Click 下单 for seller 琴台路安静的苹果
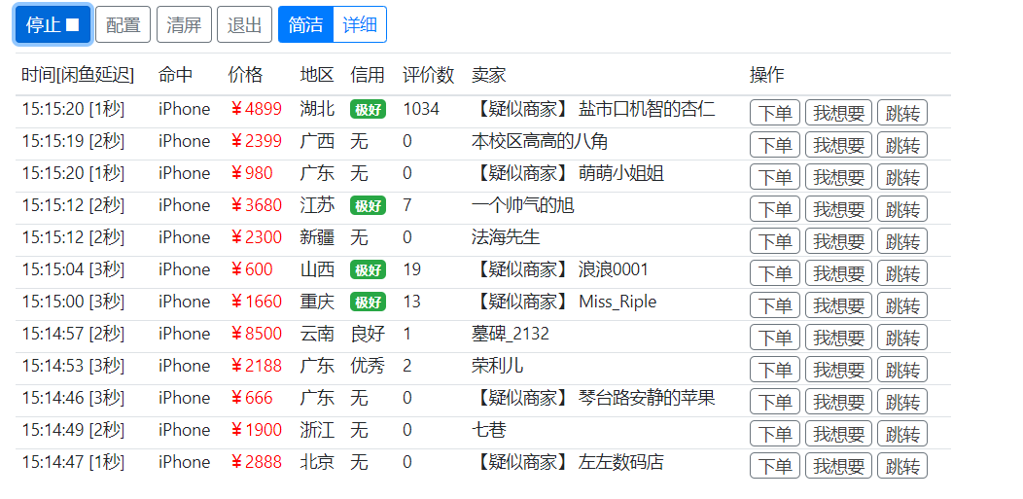This screenshot has width=1023, height=499. tap(774, 401)
